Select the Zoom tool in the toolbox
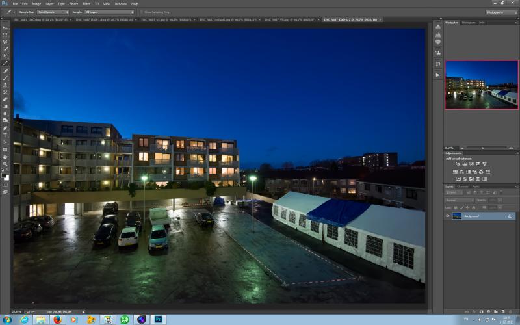520x325 pixels. [5, 164]
